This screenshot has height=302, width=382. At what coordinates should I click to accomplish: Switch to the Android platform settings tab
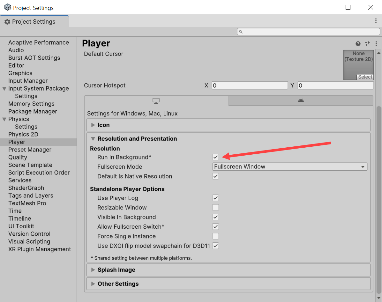click(x=301, y=100)
